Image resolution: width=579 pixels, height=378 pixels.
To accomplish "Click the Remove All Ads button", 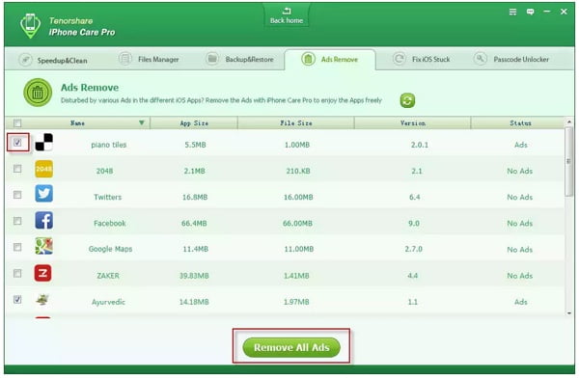I will [x=291, y=347].
